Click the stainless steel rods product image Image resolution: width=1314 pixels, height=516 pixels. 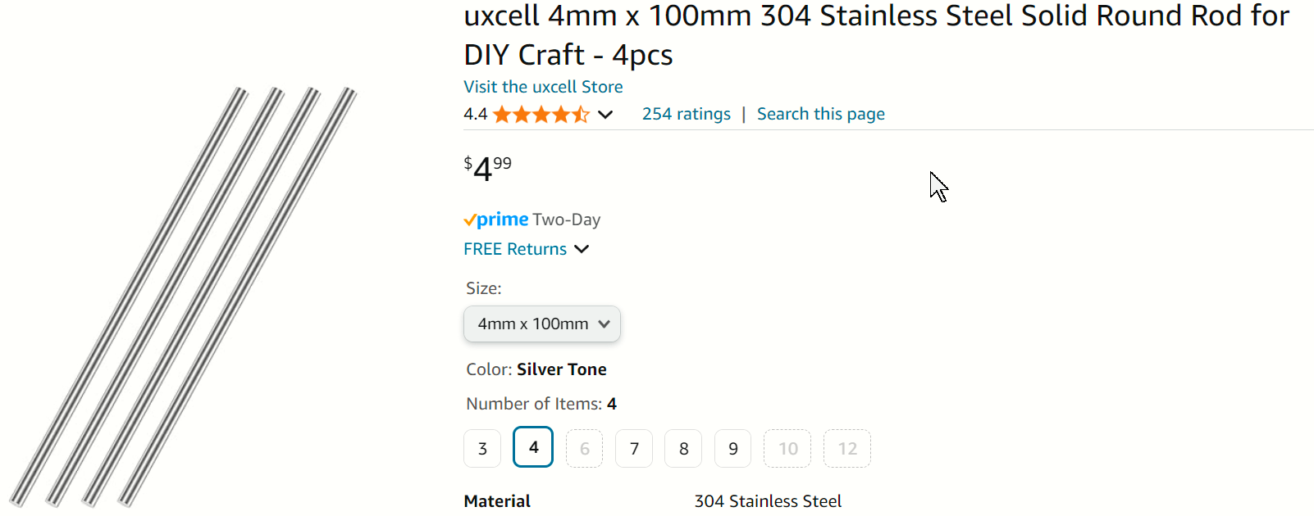pyautogui.click(x=184, y=296)
